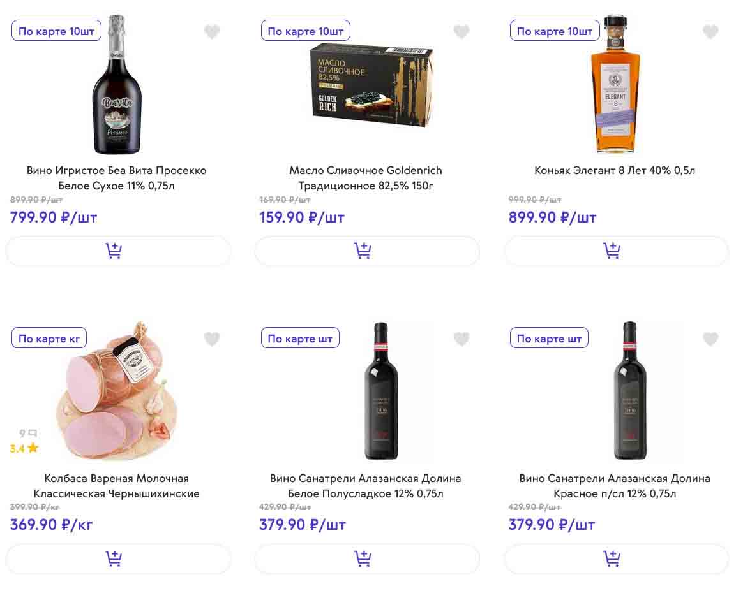Add Санатрели red wine to favorites
The image size is (743, 591).
point(710,339)
